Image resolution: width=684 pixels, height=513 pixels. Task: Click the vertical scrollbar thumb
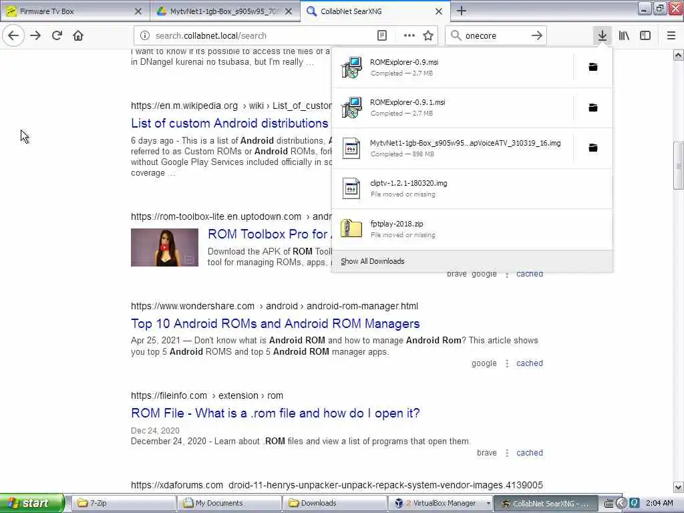point(679,166)
